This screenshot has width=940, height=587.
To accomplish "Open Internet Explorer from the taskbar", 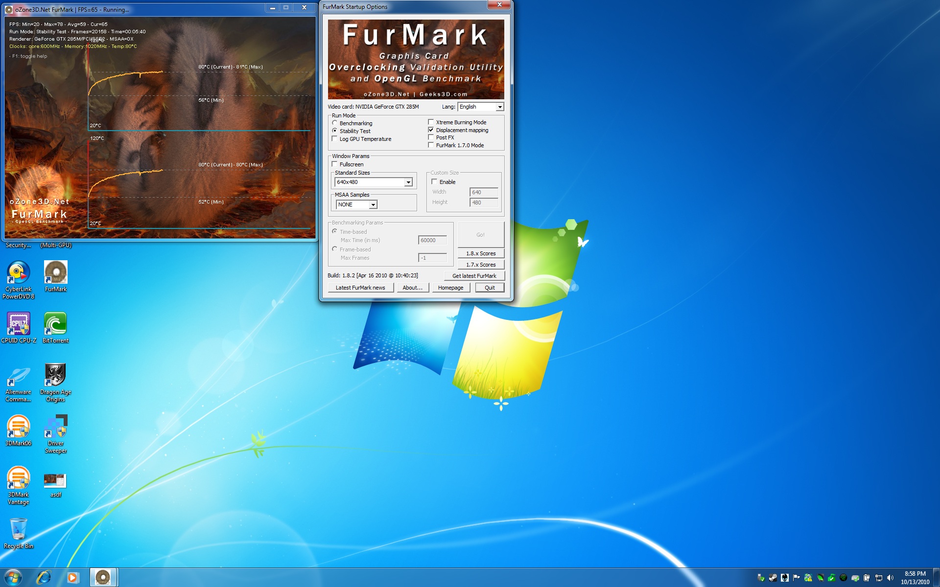I will pyautogui.click(x=44, y=578).
